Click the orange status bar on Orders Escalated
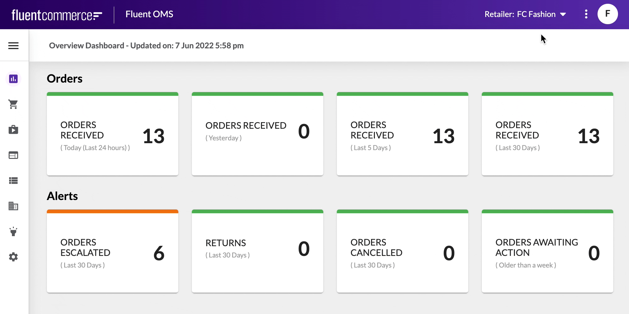The image size is (629, 314). click(x=112, y=212)
